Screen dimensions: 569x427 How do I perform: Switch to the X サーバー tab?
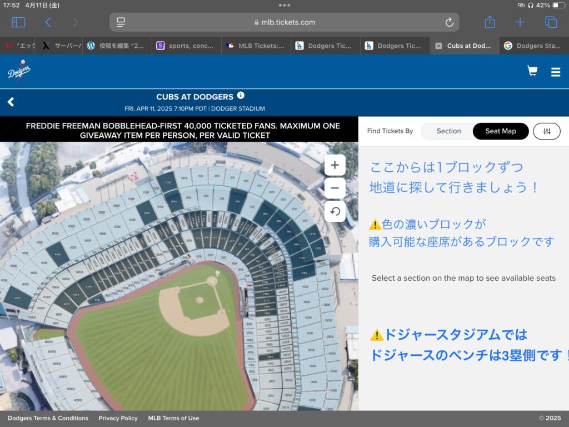coord(59,46)
